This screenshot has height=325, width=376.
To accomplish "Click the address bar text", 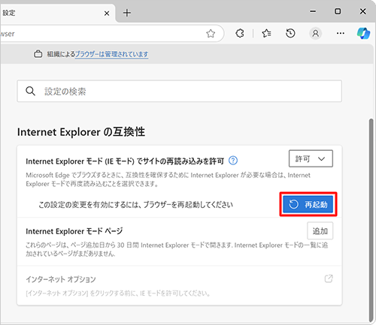I will 8,34.
